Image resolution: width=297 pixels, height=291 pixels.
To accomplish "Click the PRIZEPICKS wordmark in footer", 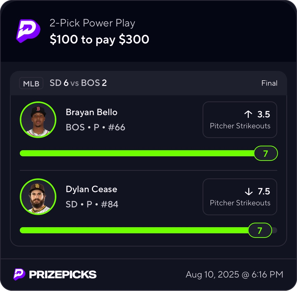I will pyautogui.click(x=63, y=274).
